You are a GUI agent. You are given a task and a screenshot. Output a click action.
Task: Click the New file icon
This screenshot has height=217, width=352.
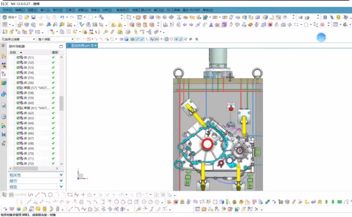[21, 17]
